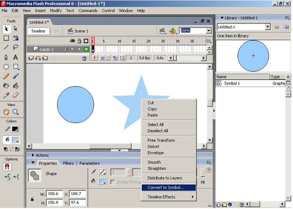This screenshot has height=209, width=293.
Task: Select the Paint Bucket tool
Action: (x=16, y=86)
